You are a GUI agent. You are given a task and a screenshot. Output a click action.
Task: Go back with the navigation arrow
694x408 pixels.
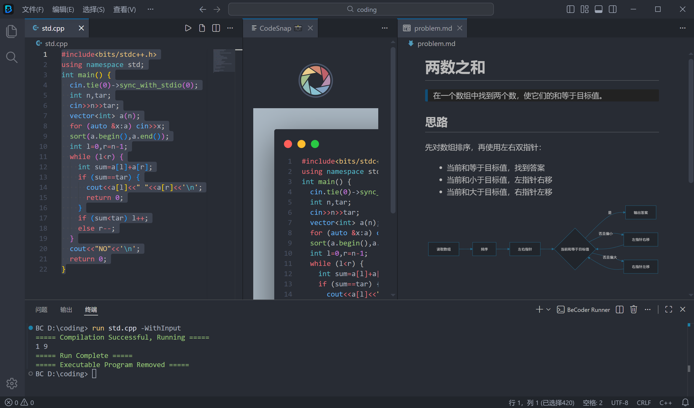(x=203, y=9)
